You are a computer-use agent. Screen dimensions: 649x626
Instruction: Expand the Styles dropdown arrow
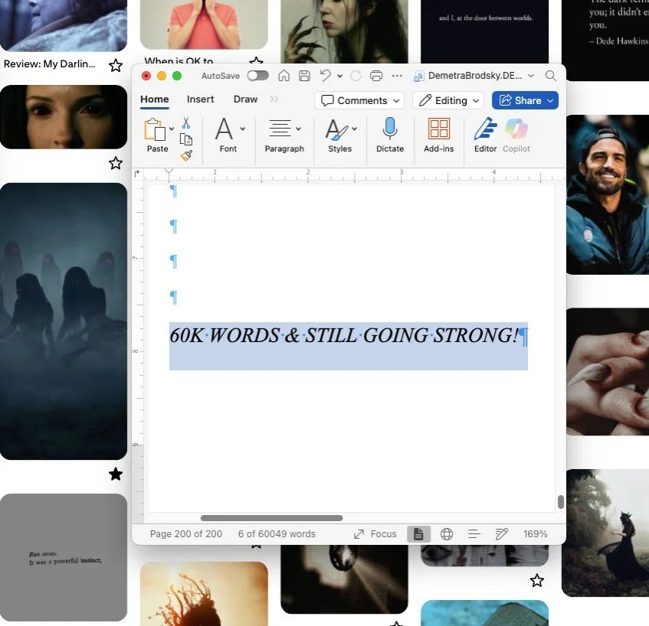(354, 129)
